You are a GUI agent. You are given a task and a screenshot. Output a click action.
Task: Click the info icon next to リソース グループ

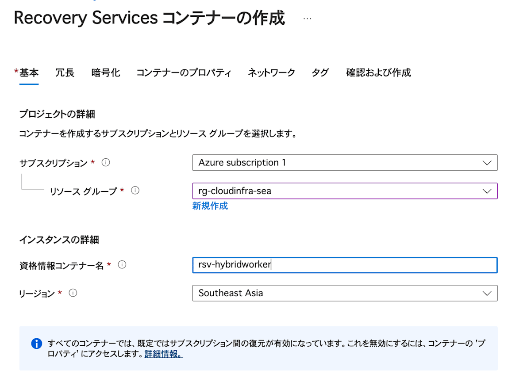(135, 191)
